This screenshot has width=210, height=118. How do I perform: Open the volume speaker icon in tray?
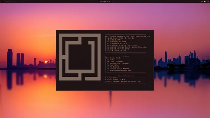[x=205, y=1]
